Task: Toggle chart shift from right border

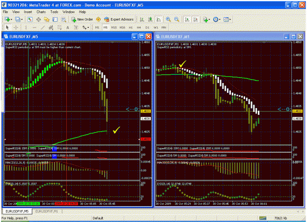Action: tap(195, 19)
